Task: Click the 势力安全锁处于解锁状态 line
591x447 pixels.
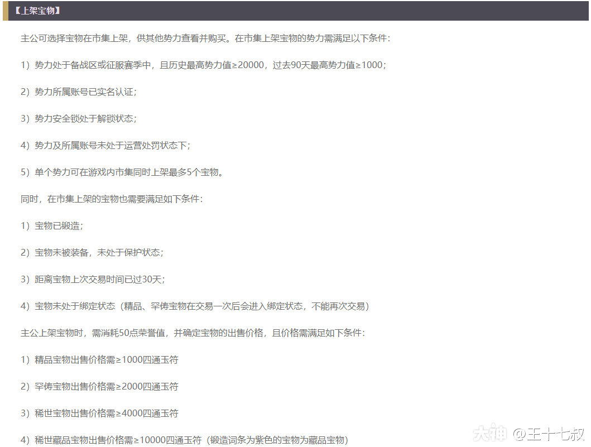Action: tap(79, 119)
